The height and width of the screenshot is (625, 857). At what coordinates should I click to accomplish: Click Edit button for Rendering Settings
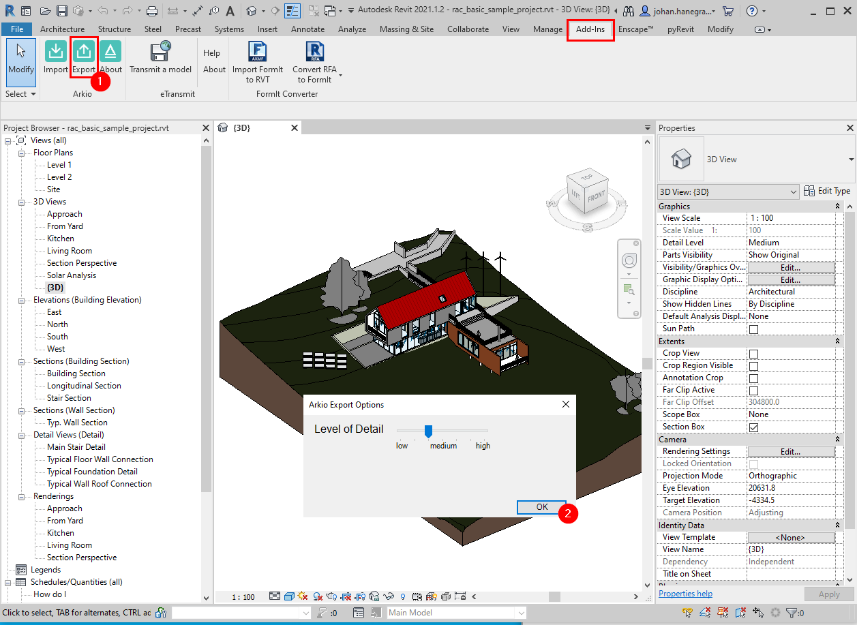[791, 451]
